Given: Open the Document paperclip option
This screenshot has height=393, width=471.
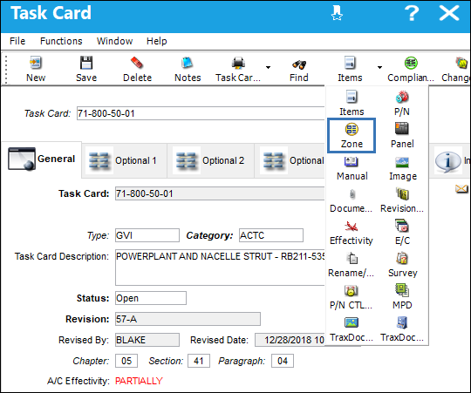Looking at the screenshot, I should coord(352,200).
